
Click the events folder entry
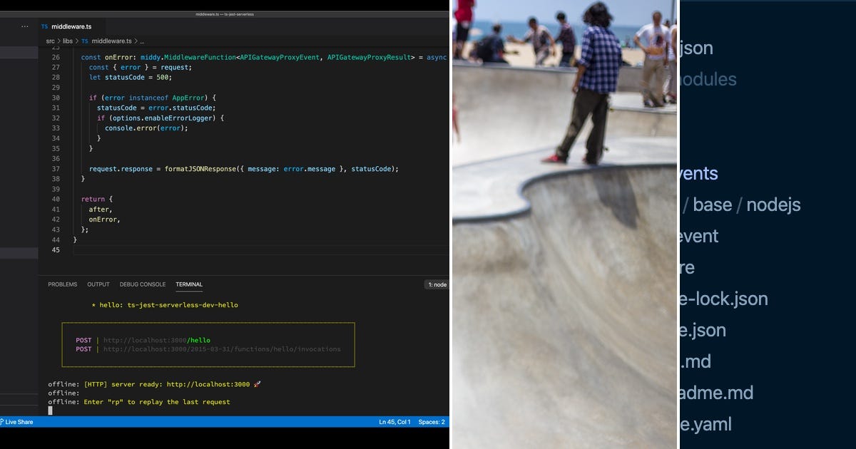click(x=698, y=173)
